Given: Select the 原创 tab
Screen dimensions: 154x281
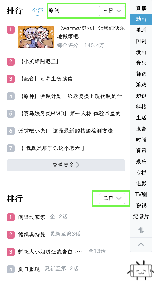Looking at the screenshot, I should (x=55, y=9).
